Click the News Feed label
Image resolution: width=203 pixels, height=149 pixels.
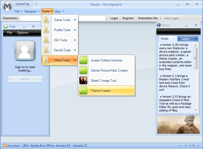click(13, 146)
